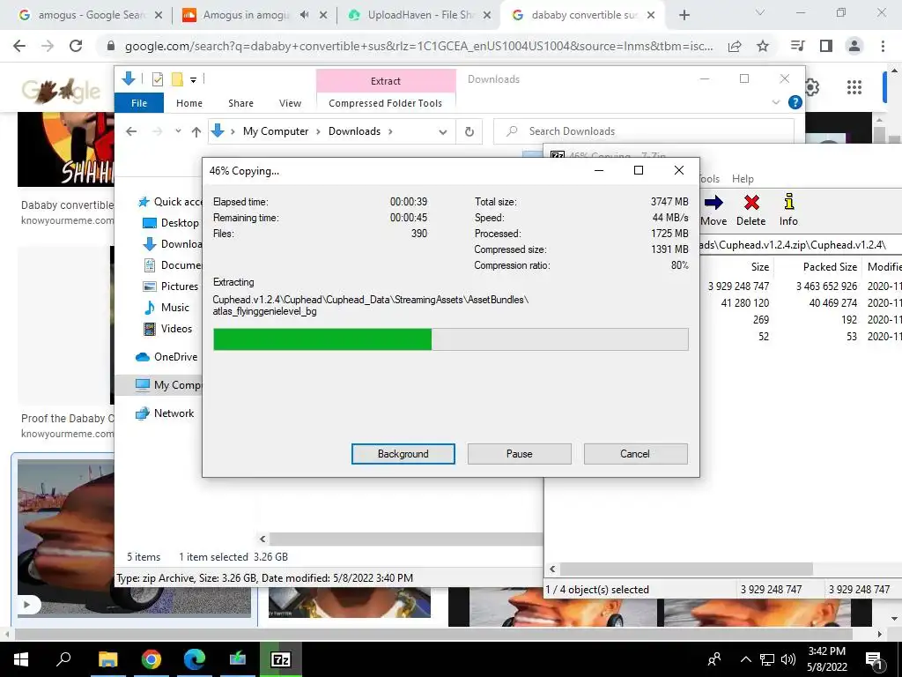Screen dimensions: 902x677
Task: Open the Explorer File tab
Action: [139, 103]
